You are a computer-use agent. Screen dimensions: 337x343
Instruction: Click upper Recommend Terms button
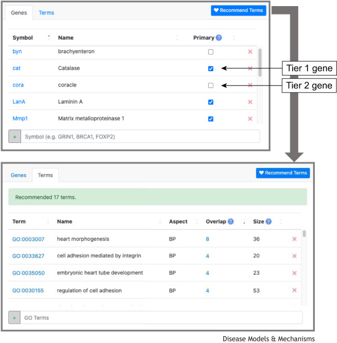[x=239, y=10]
